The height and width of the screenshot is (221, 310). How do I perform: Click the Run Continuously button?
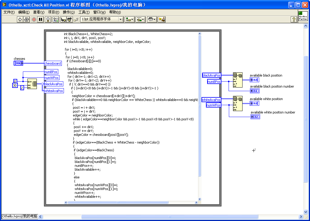coord(26,19)
